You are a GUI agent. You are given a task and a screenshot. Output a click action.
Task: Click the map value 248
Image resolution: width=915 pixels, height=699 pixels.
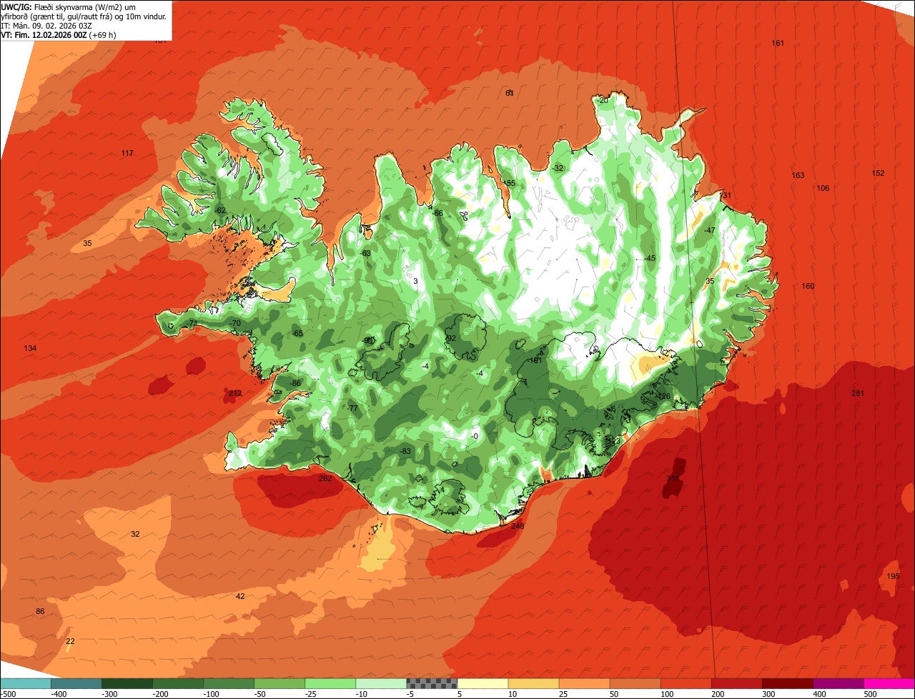[518, 527]
